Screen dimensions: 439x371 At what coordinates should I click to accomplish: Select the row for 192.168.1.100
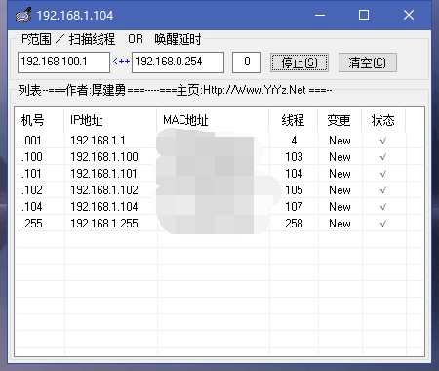[219, 157]
